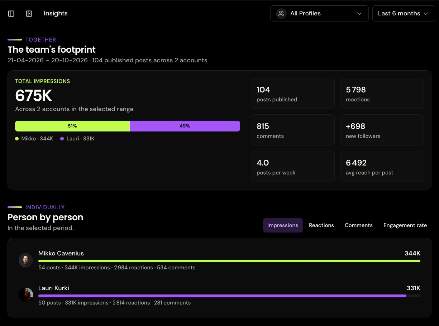Click Across 2 accounts in selected range
This screenshot has height=326, width=439.
pyautogui.click(x=74, y=109)
